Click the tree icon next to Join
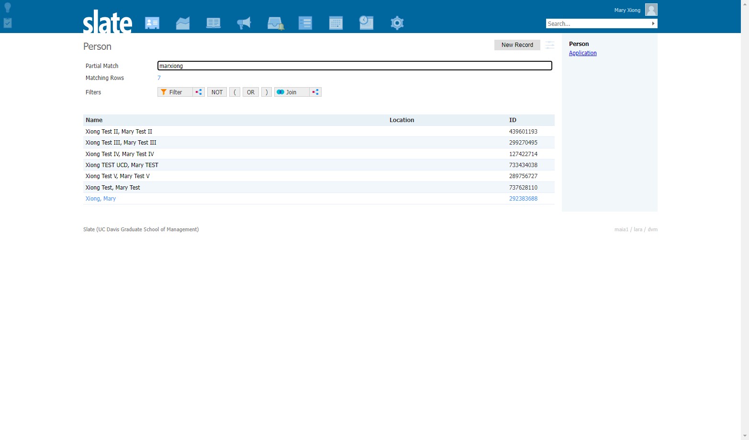The image size is (749, 440). click(315, 92)
